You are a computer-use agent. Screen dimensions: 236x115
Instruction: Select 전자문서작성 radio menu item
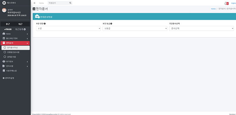coord(16,48)
